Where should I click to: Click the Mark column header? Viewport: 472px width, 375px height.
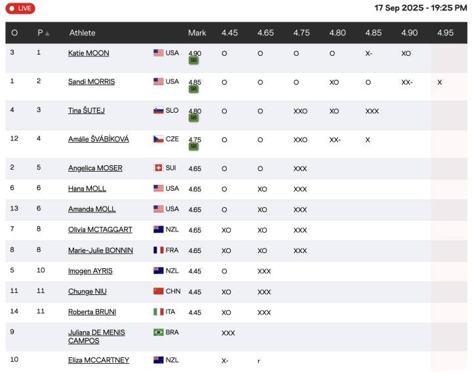pyautogui.click(x=197, y=33)
